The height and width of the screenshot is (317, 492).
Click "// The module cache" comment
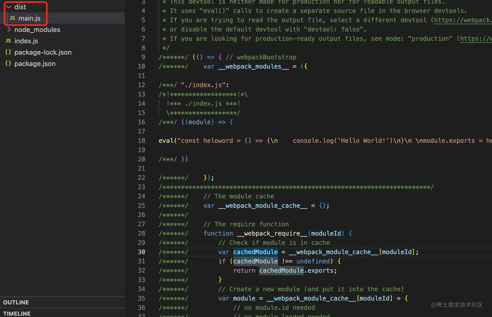tap(239, 196)
